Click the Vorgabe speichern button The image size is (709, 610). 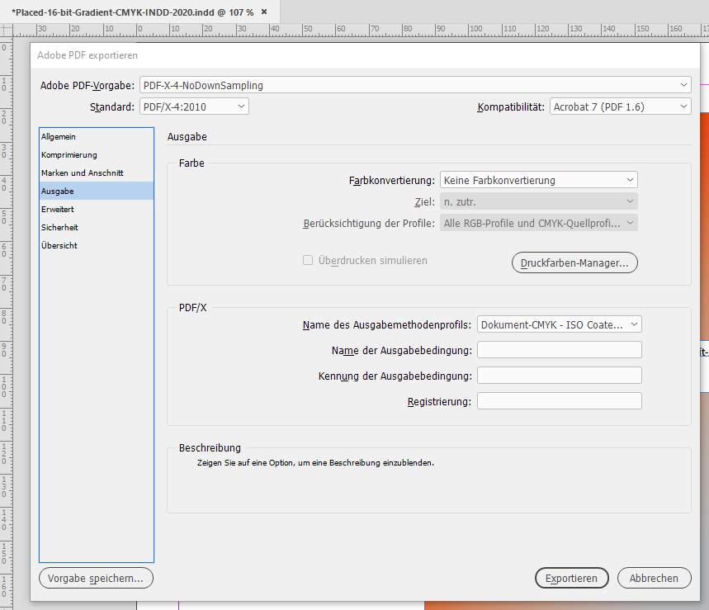[96, 578]
